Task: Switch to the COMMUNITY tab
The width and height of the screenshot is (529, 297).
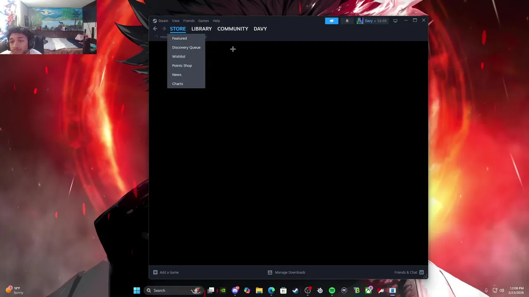Action: [233, 29]
